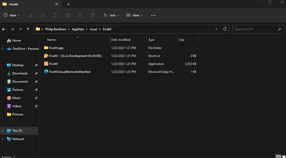Click the pin icon next to Downloads

tap(36, 73)
